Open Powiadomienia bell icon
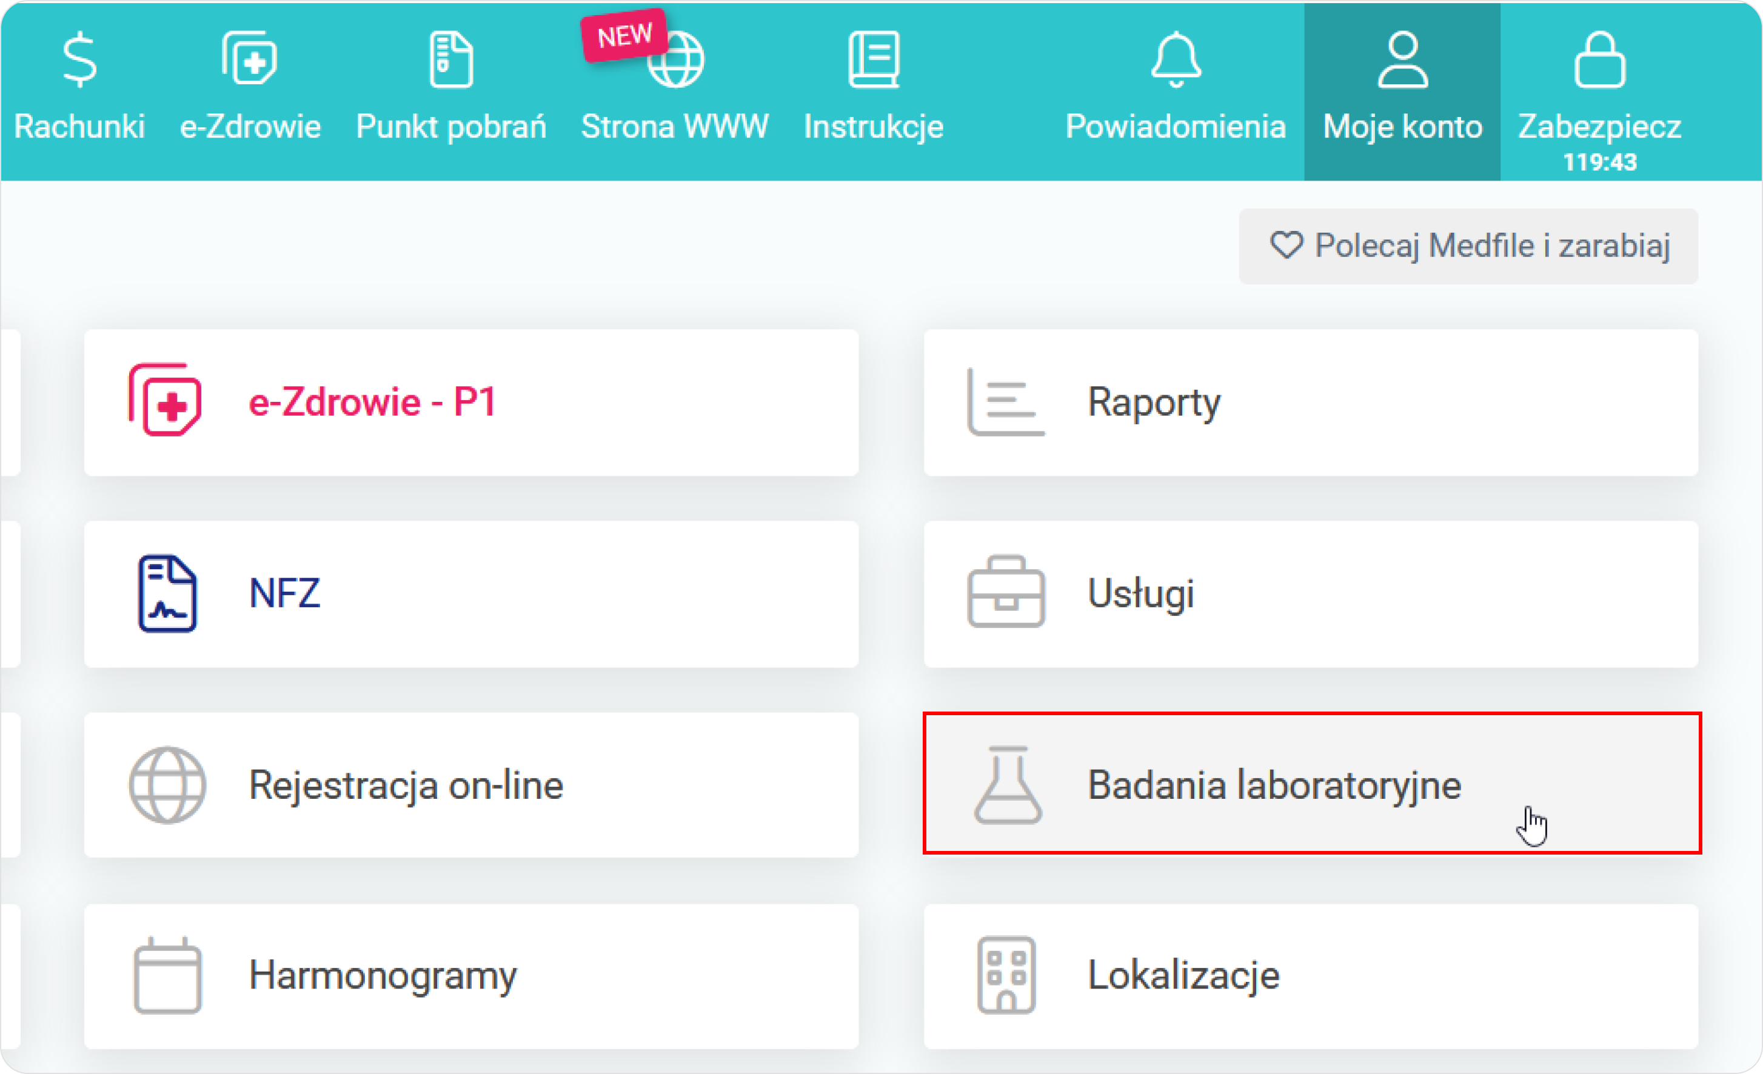This screenshot has width=1763, height=1074. [1176, 61]
